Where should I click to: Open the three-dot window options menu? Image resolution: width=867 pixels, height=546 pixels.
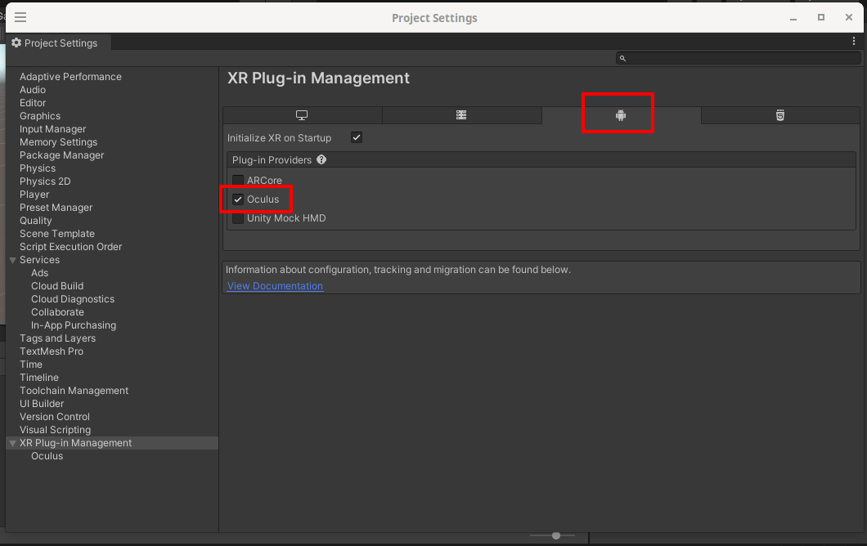(854, 41)
